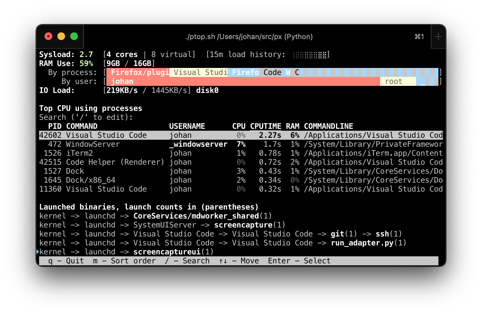Click the PID column header
This screenshot has width=482, height=314.
(x=55, y=126)
